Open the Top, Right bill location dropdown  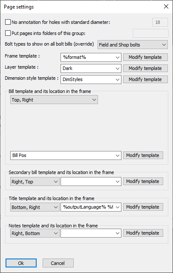click(54, 100)
